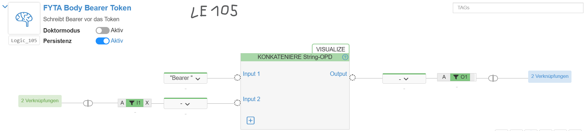Click the I1 input filter icon
The width and height of the screenshot is (584, 131).
click(132, 103)
